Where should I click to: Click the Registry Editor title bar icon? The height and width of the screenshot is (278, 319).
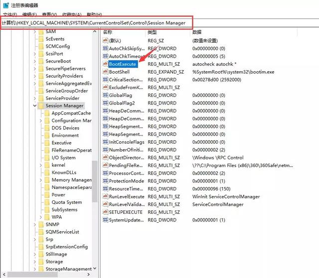tap(5, 5)
